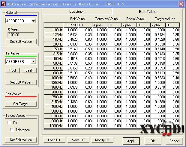
Task: Click Set Edit Values under Tentative
Action: coord(21,82)
